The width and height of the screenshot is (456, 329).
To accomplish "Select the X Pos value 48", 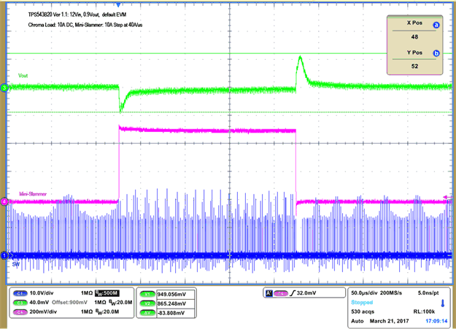I will pyautogui.click(x=414, y=37).
